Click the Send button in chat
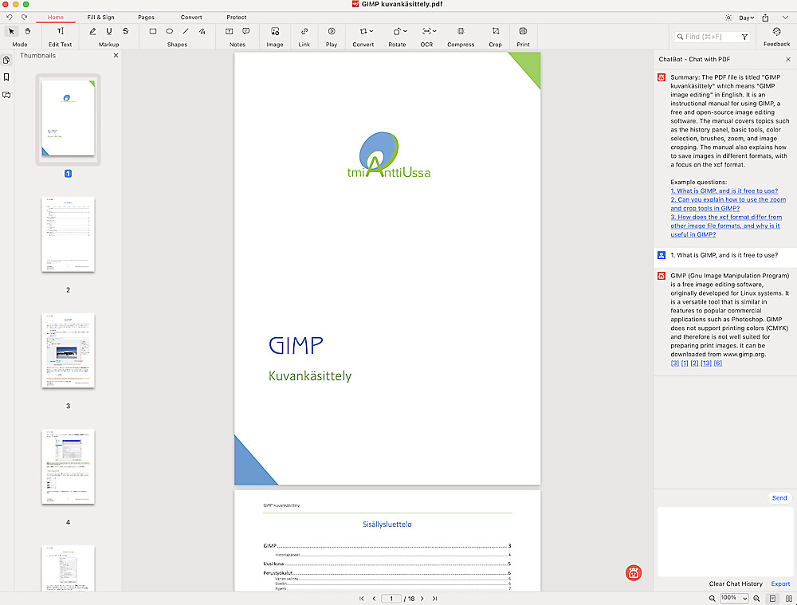The width and height of the screenshot is (797, 605). click(779, 497)
